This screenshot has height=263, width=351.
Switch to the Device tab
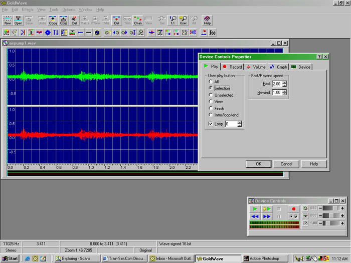click(x=301, y=67)
